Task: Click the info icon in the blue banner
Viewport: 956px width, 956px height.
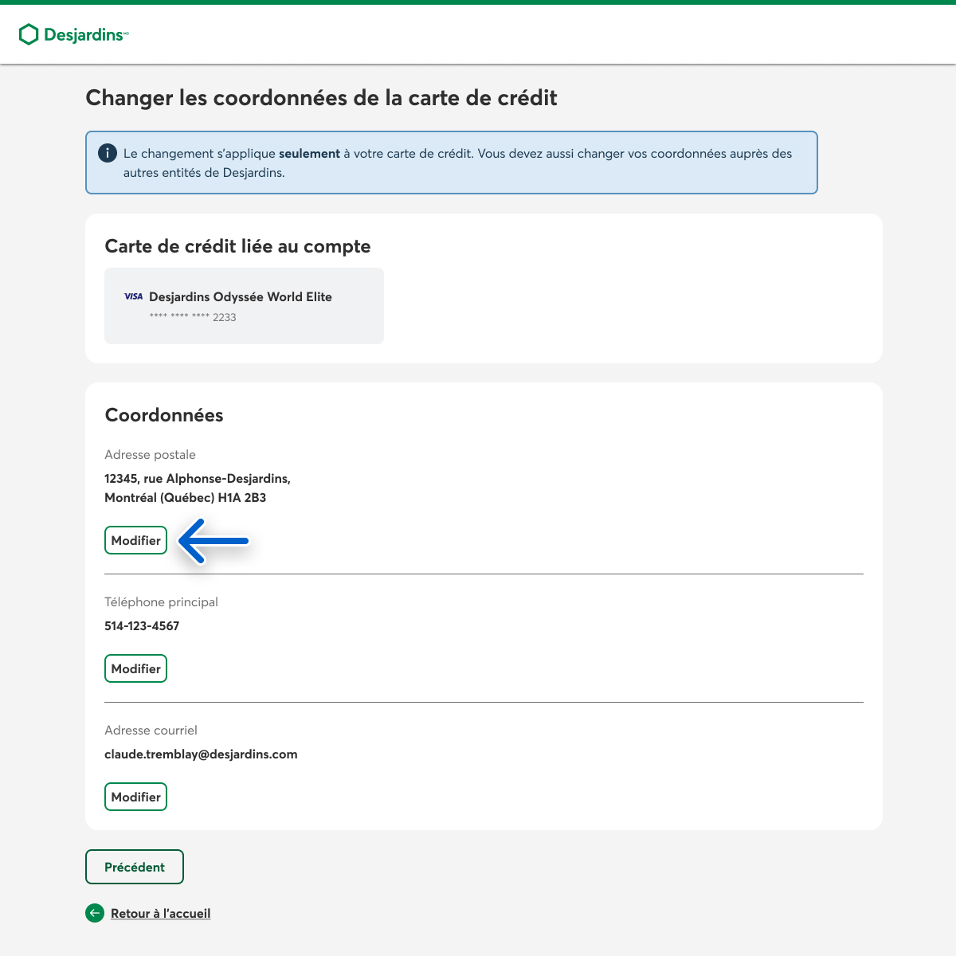Action: tap(108, 153)
